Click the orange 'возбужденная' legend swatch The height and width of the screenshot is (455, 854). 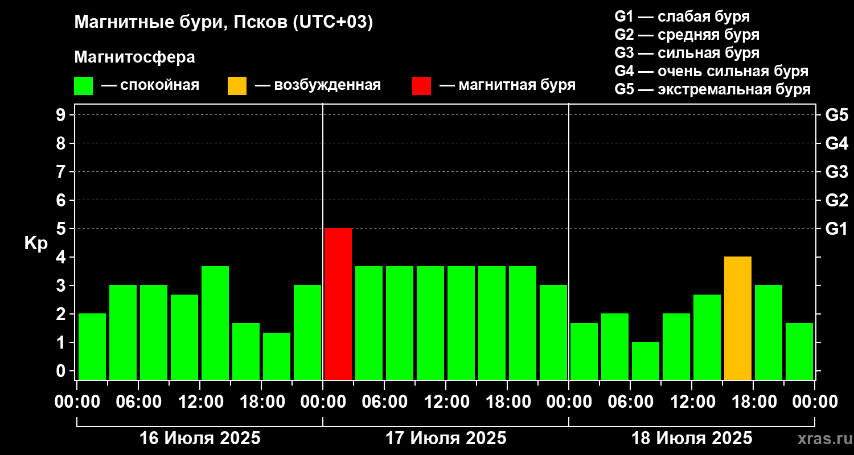point(237,86)
